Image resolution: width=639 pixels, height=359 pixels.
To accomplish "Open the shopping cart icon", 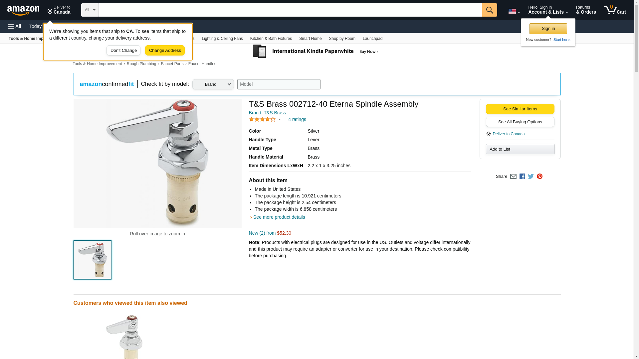I will 615,10.
